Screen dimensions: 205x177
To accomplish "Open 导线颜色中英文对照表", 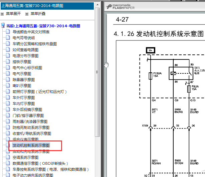I will pos(31,32).
